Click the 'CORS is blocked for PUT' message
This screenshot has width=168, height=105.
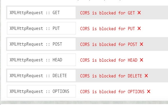pos(108,28)
